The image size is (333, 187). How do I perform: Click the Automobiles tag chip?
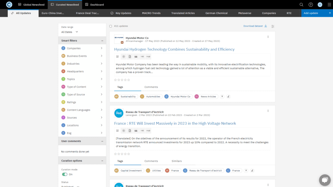151,96
